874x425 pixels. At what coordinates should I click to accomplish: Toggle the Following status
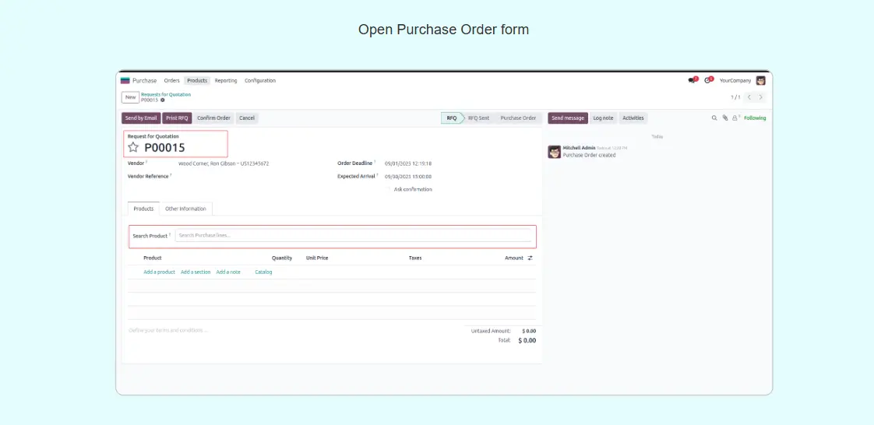coord(755,118)
